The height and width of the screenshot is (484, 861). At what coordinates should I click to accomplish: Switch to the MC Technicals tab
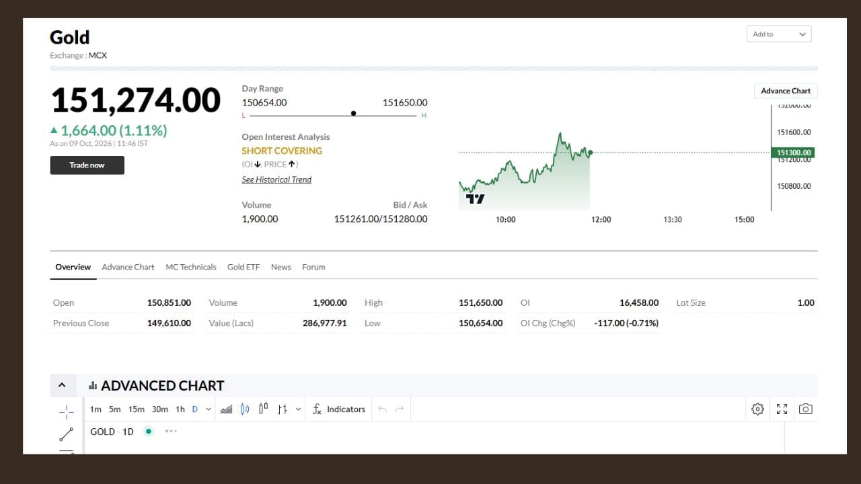point(191,267)
